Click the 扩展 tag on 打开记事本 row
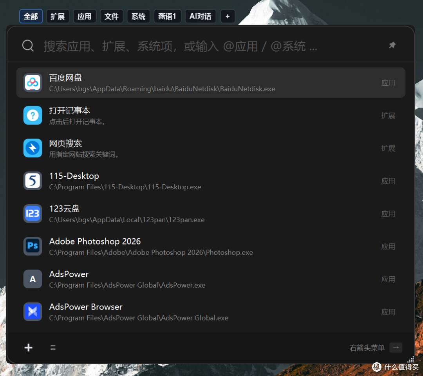The height and width of the screenshot is (376, 423). (388, 116)
